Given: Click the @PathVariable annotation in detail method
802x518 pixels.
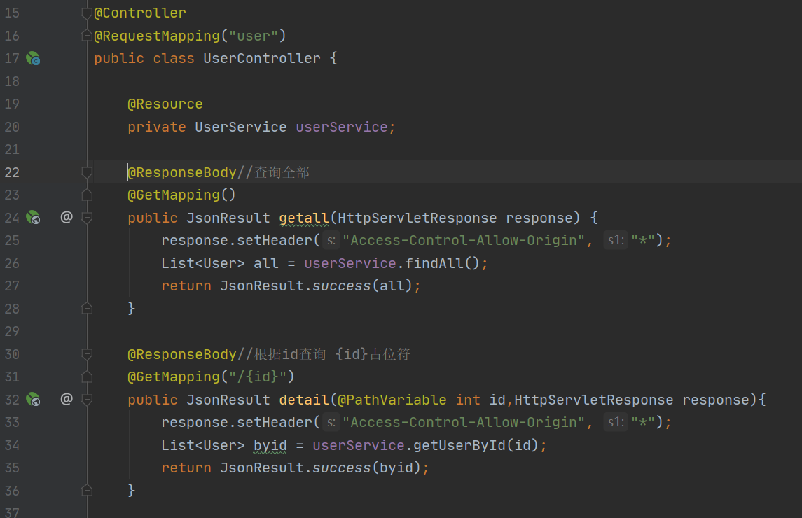Looking at the screenshot, I should [x=392, y=400].
